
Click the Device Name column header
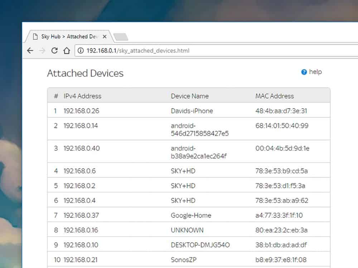189,96
